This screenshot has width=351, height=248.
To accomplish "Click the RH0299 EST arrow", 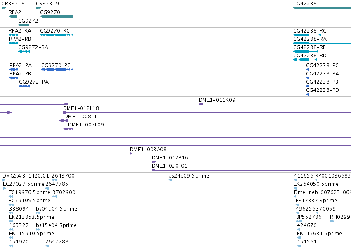I will 332,221.
